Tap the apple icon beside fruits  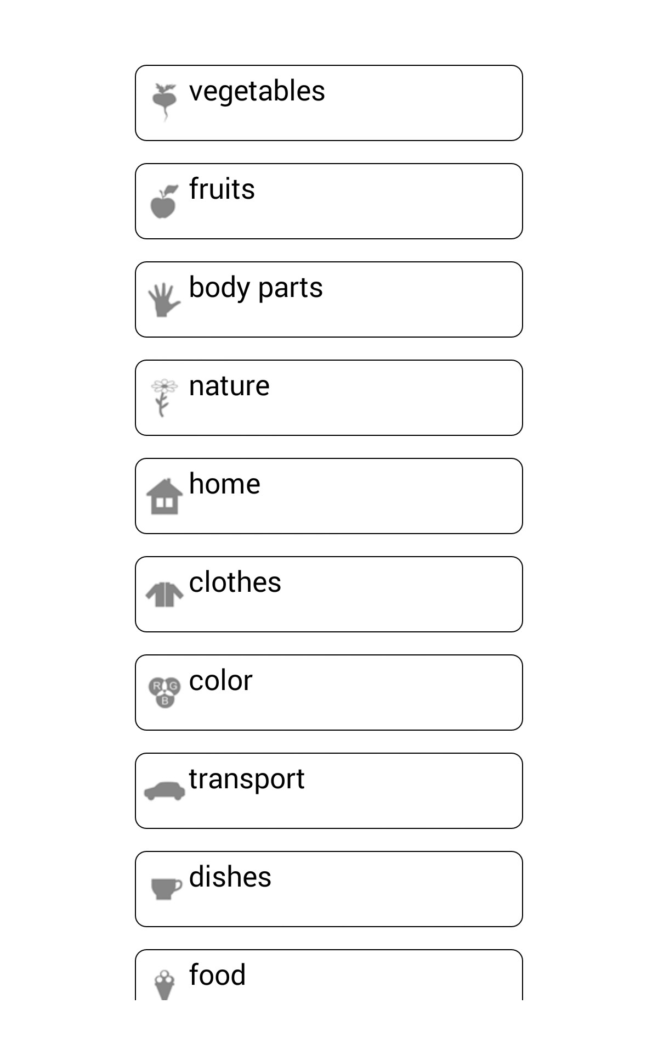(164, 201)
